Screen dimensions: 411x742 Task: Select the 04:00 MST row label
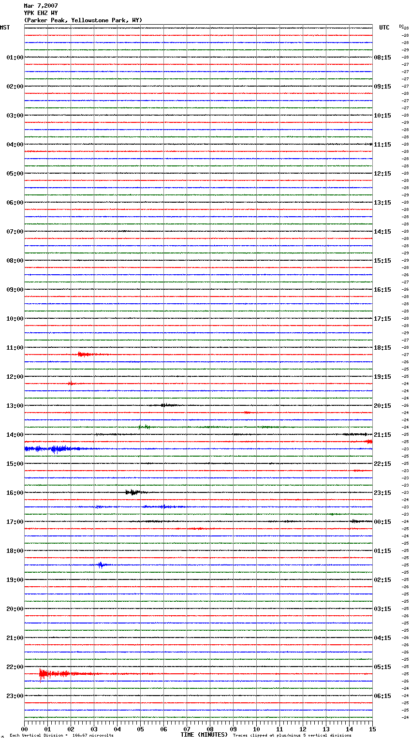click(15, 145)
